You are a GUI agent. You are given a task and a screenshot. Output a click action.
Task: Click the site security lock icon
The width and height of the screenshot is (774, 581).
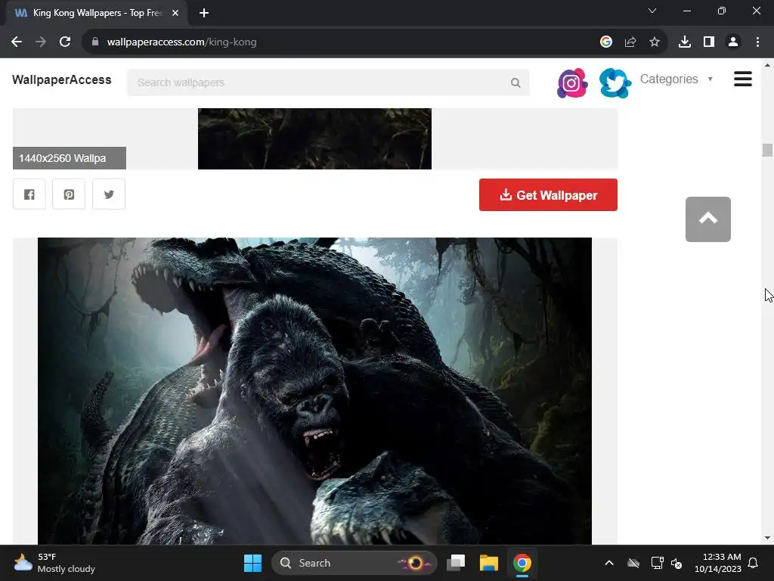coord(95,42)
